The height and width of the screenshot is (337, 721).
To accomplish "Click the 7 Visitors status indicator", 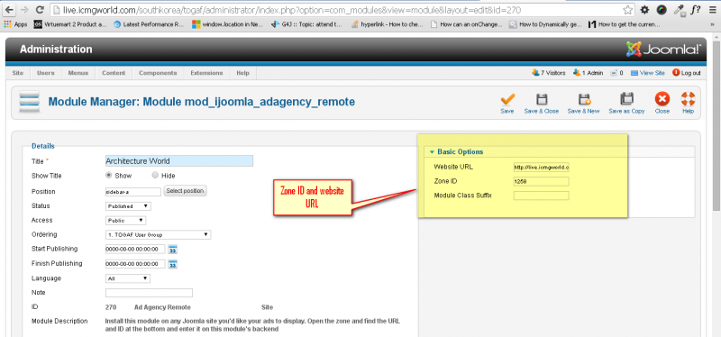I will click(x=549, y=73).
